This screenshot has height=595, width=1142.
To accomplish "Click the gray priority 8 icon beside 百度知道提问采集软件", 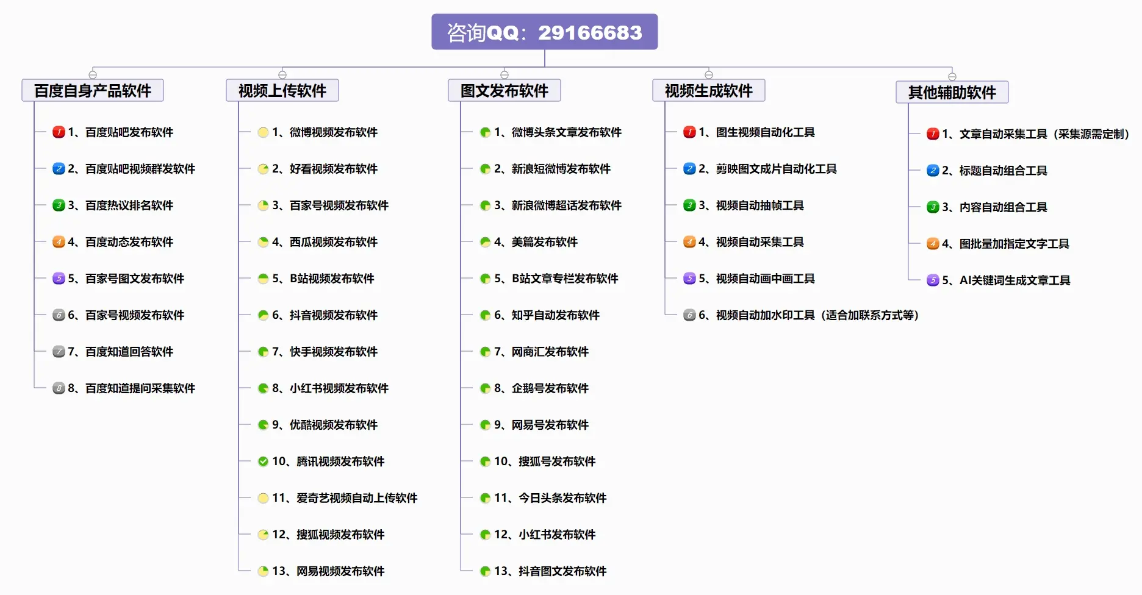I will click(x=59, y=388).
